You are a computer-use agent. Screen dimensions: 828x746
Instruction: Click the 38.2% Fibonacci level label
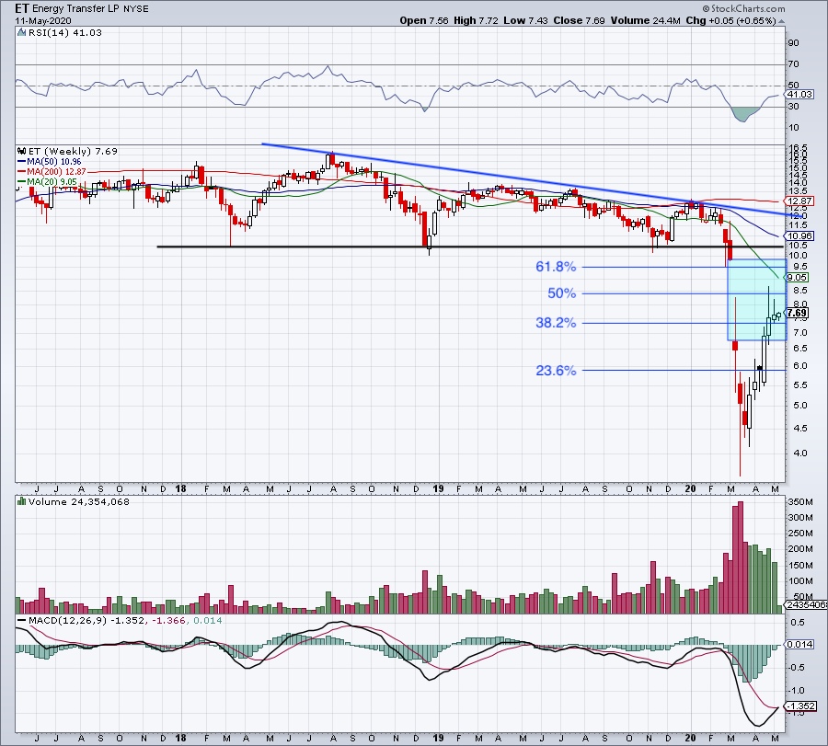click(556, 323)
